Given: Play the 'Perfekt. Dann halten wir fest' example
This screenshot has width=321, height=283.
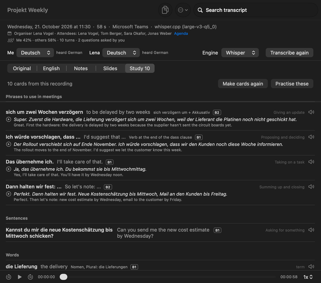Looking at the screenshot, I should (x=8, y=194).
